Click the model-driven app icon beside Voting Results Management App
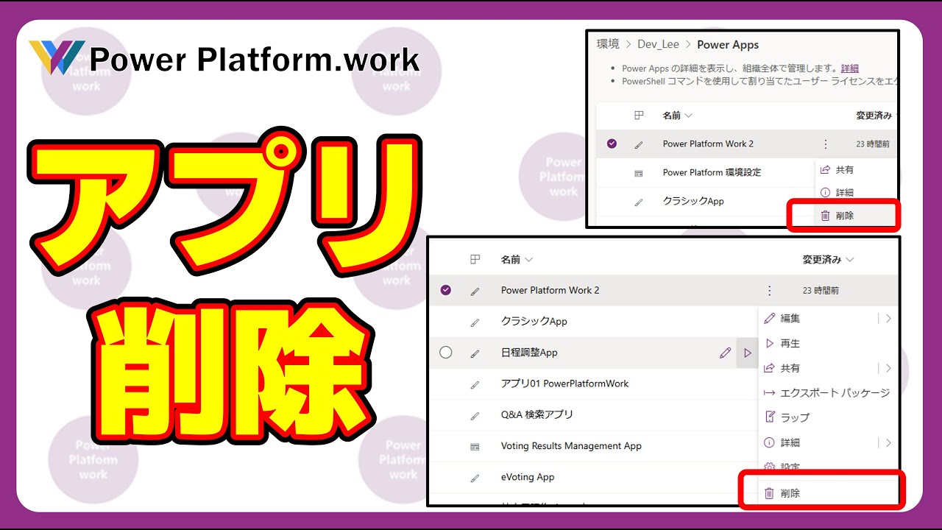 click(475, 447)
